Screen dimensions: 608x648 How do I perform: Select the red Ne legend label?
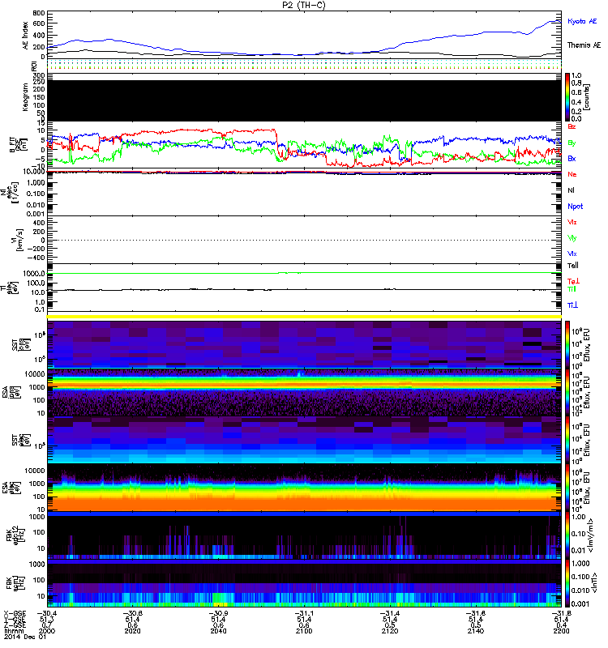[572, 174]
